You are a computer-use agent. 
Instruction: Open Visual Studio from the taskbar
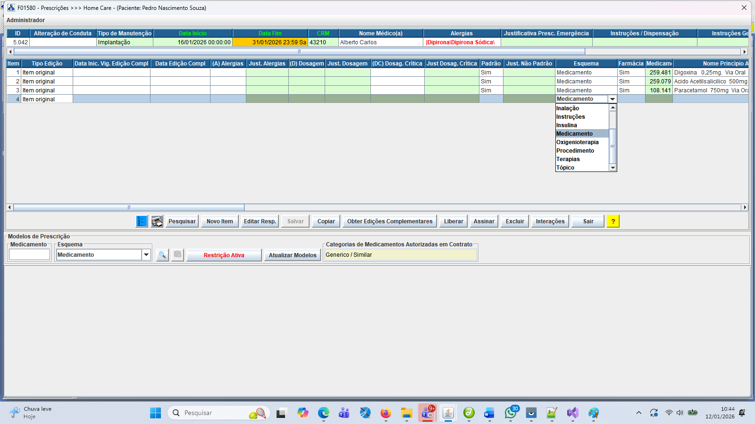tap(572, 413)
